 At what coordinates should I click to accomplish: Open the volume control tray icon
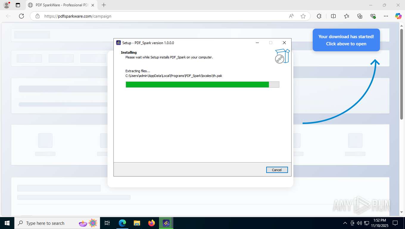(359, 223)
